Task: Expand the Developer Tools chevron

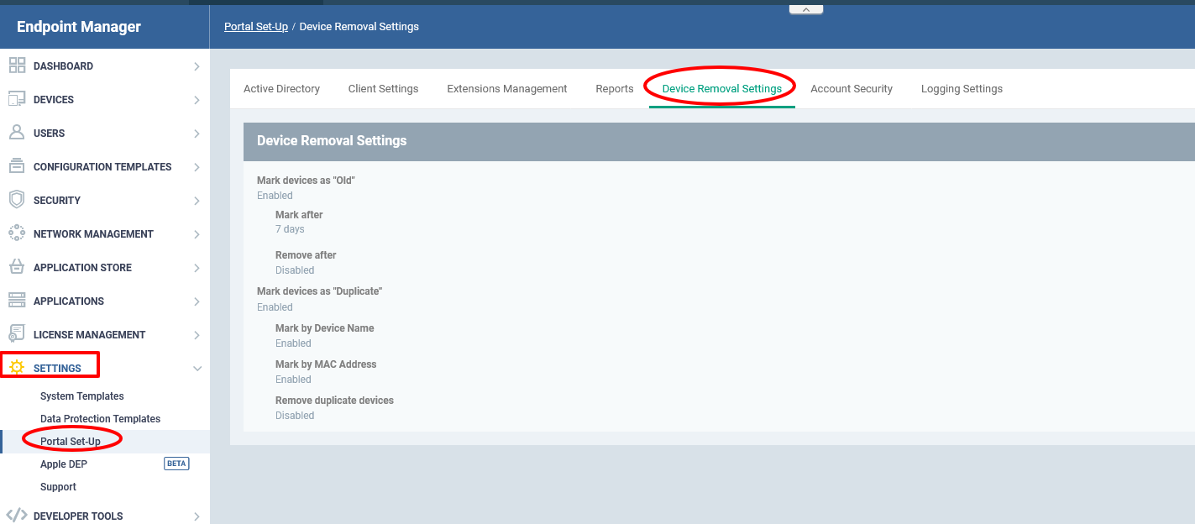Action: coord(197,516)
